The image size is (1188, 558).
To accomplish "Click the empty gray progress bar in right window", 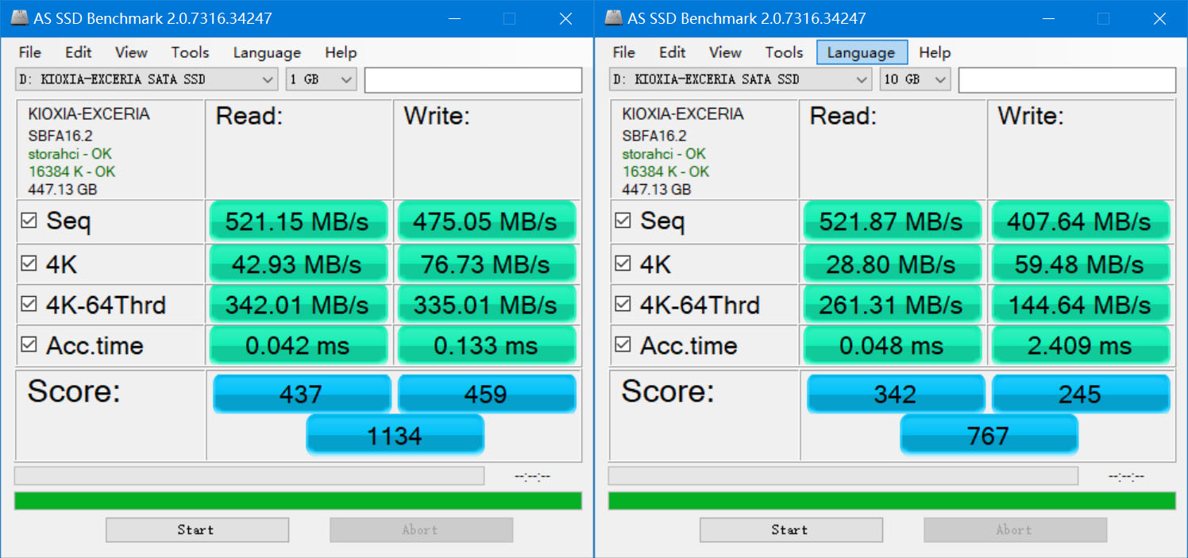I will point(843,475).
